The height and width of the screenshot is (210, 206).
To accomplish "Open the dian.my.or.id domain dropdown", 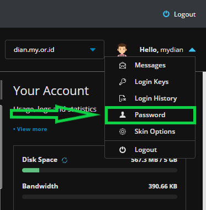I will (x=55, y=50).
